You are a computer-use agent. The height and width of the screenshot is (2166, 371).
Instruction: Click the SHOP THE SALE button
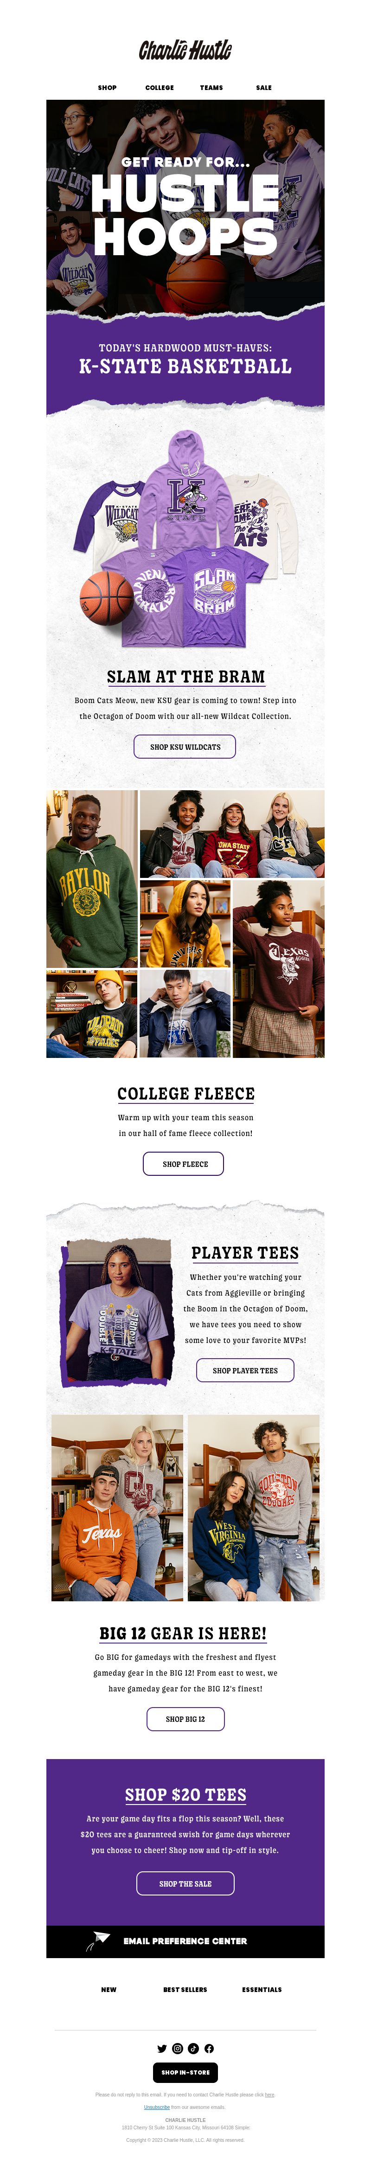(x=185, y=1883)
